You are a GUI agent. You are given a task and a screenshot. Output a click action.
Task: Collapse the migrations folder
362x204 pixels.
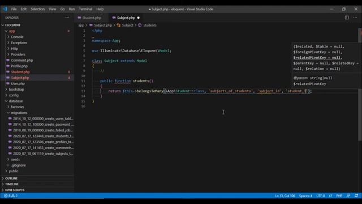point(19,113)
